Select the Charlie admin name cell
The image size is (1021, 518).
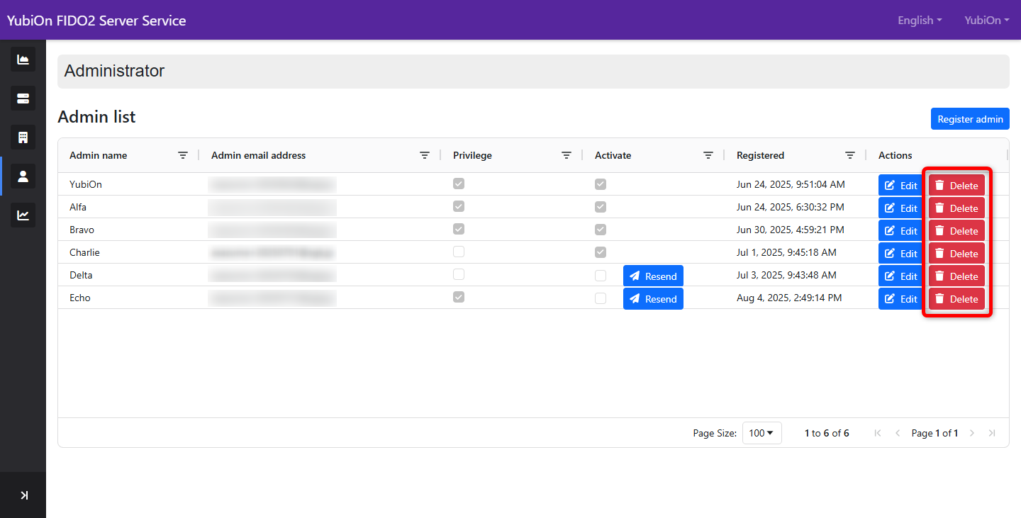[84, 252]
